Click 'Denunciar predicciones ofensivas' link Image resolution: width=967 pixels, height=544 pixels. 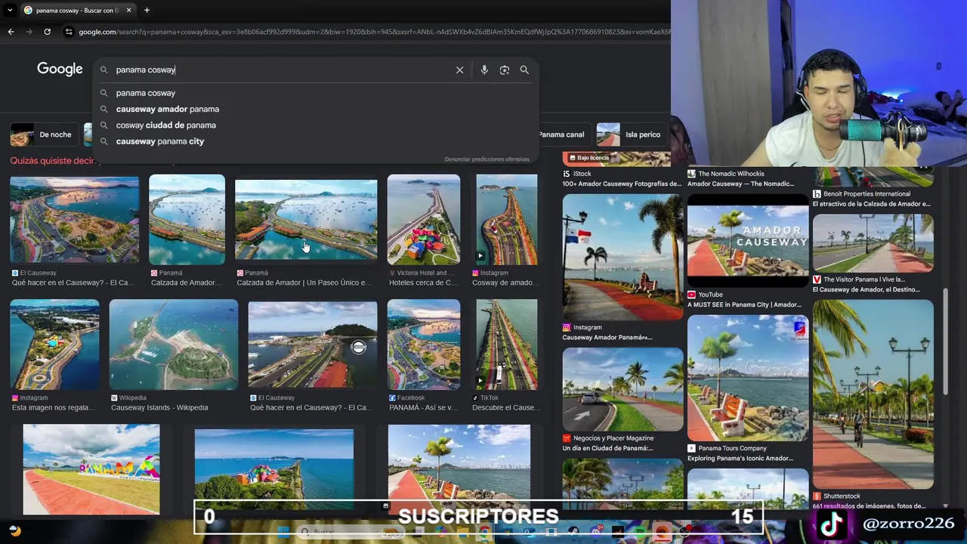(x=487, y=159)
